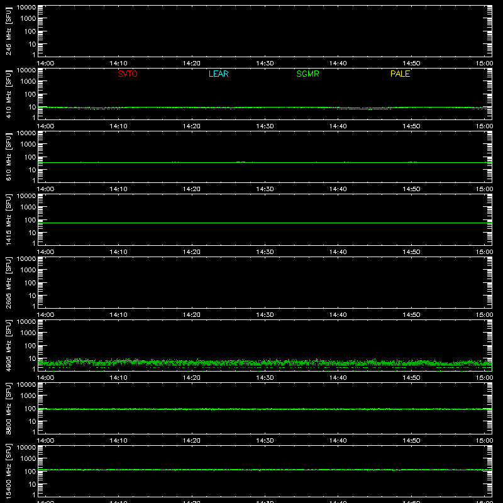This screenshot has width=503, height=503.
Task: Click 14:10 under the 2695 MHz panel
Action: (x=118, y=315)
